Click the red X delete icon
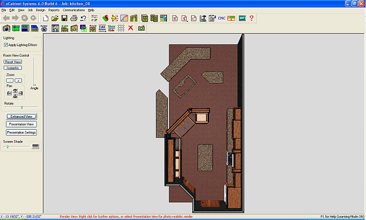The image size is (366, 220). [130, 28]
